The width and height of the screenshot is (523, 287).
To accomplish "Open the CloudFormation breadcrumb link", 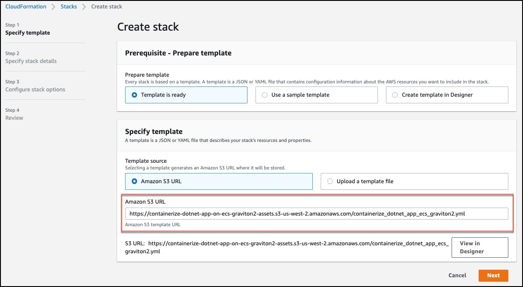I will tap(26, 7).
